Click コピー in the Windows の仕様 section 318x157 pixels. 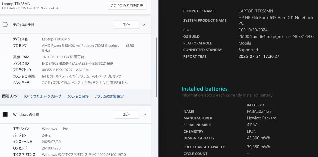tap(126, 114)
